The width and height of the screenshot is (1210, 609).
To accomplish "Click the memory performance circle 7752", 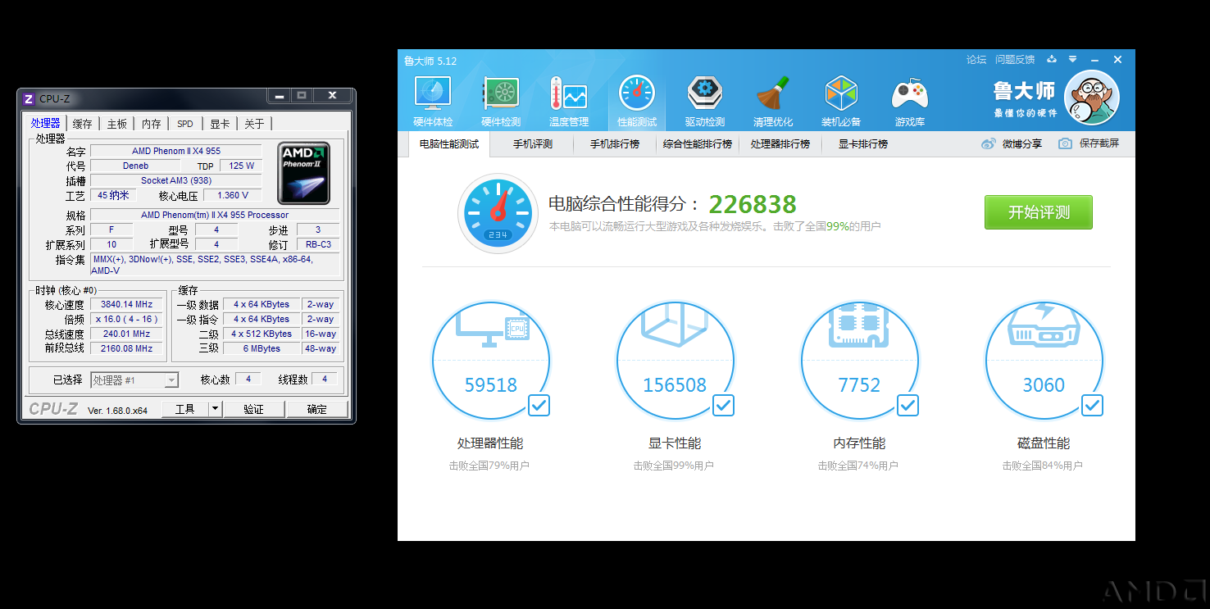I will (x=860, y=361).
